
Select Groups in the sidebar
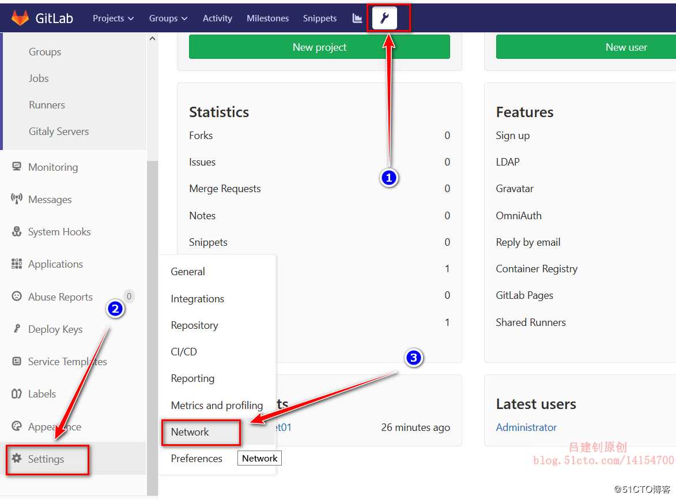point(45,52)
